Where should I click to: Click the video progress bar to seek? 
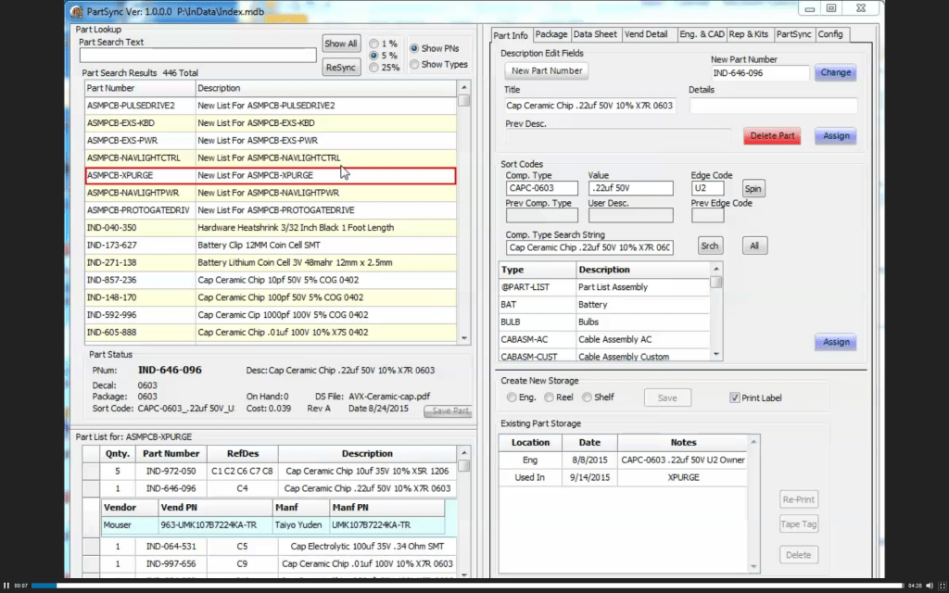[463, 585]
